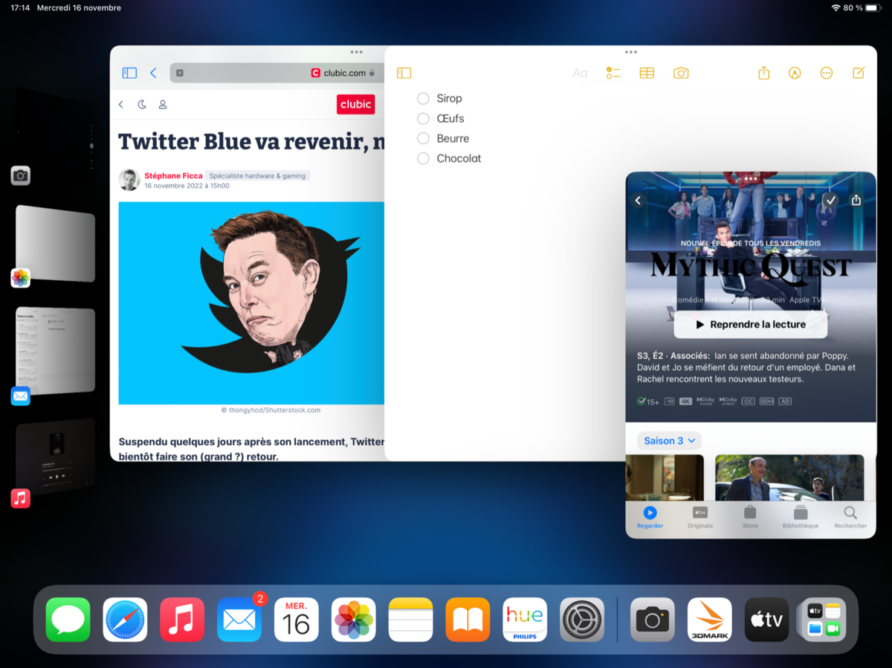Image resolution: width=892 pixels, height=668 pixels.
Task: Click "Spécialiste hardware & gaming" tag
Action: tap(257, 176)
